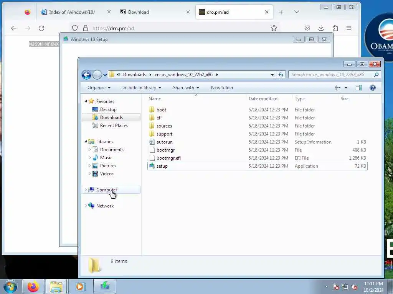Click the site padlock icon
Image resolution: width=393 pixels, height=294 pixels.
86,28
